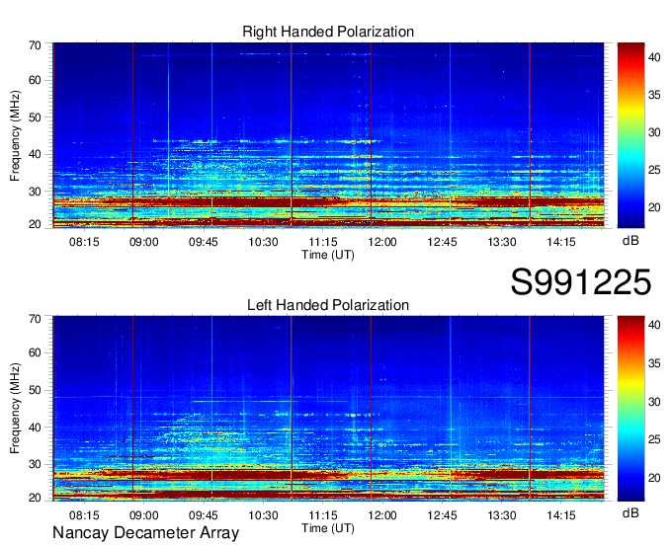Click the 10:30 time tick, bottom panel
672x545 pixels.
click(263, 515)
